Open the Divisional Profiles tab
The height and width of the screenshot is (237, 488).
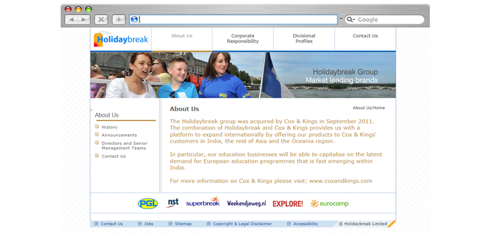pyautogui.click(x=304, y=39)
